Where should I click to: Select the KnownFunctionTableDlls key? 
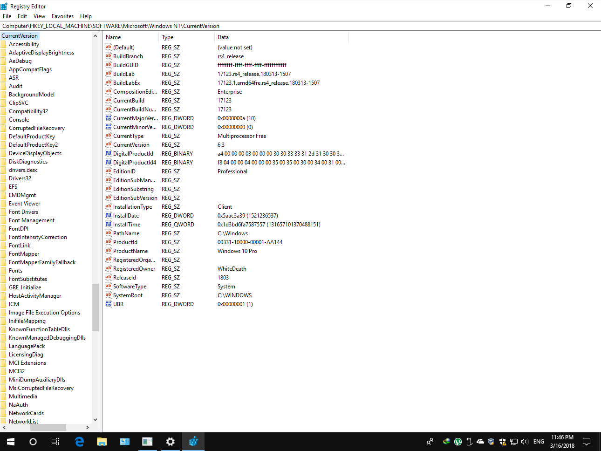[39, 329]
